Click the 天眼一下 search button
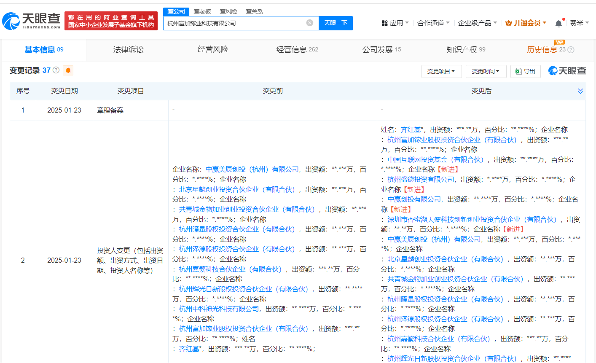The height and width of the screenshot is (363, 596). (x=336, y=23)
